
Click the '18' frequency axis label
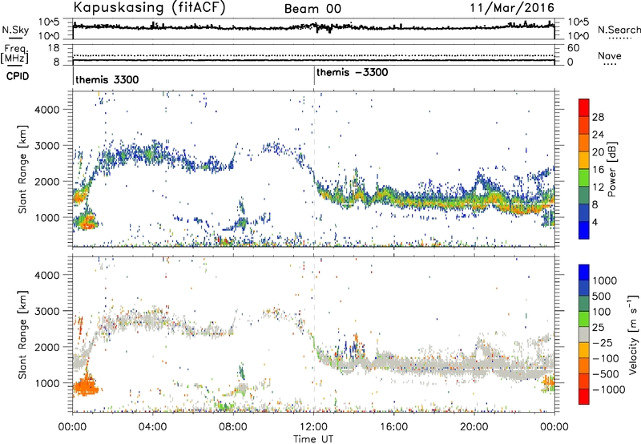(54, 48)
